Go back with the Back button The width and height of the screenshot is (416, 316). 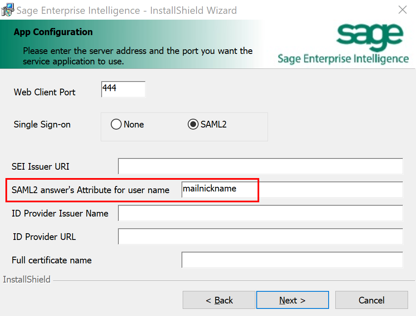click(x=219, y=300)
